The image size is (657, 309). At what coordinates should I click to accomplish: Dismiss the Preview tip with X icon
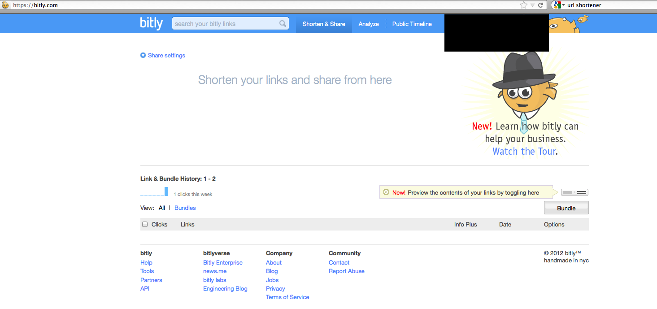[386, 192]
